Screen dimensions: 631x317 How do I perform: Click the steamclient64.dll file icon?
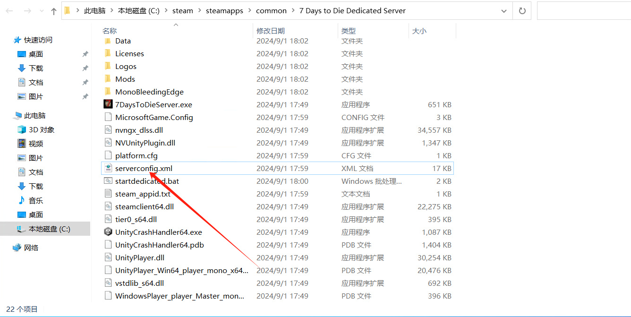tap(108, 206)
